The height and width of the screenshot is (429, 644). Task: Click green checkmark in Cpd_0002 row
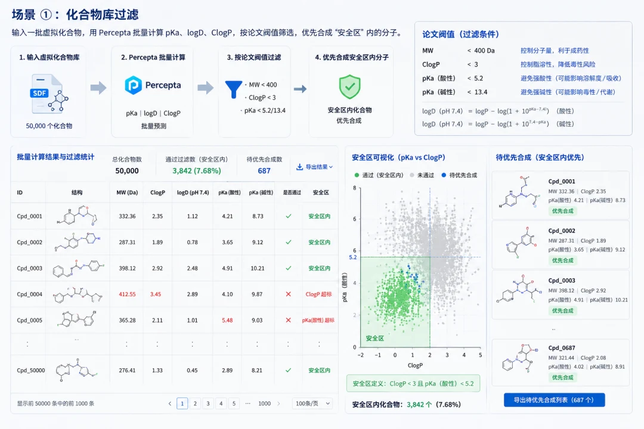tap(289, 243)
